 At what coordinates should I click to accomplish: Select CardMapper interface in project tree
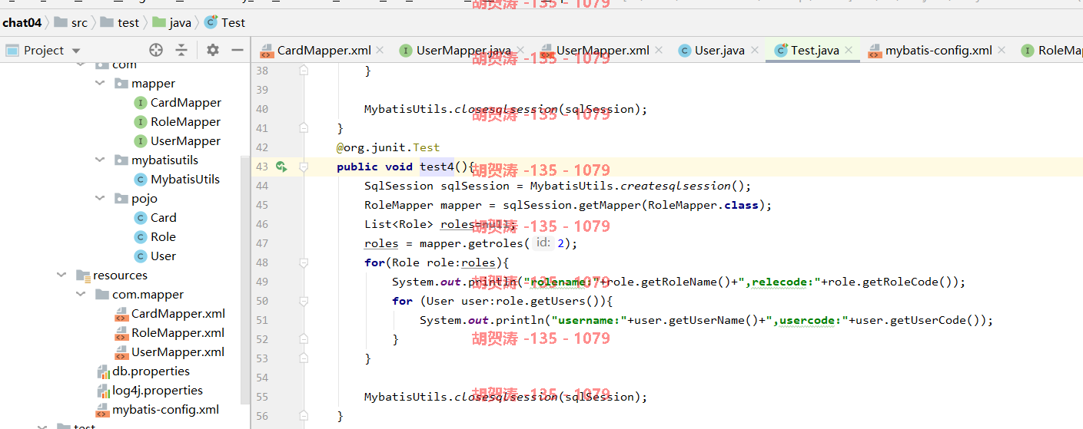click(178, 103)
